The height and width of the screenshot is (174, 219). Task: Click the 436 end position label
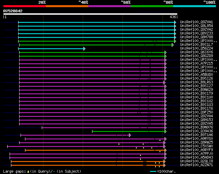tap(173, 17)
